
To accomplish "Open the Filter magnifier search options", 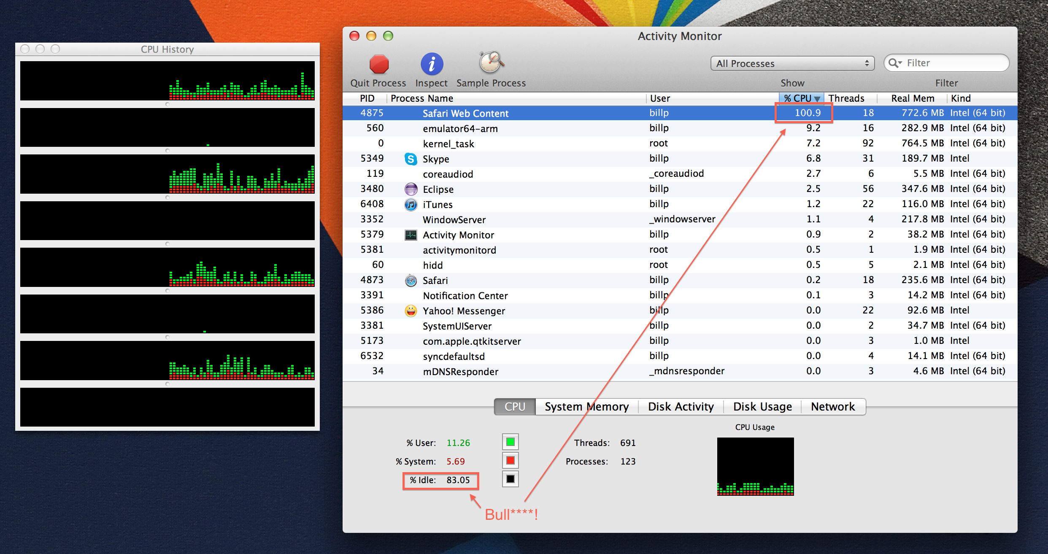I will pyautogui.click(x=895, y=63).
